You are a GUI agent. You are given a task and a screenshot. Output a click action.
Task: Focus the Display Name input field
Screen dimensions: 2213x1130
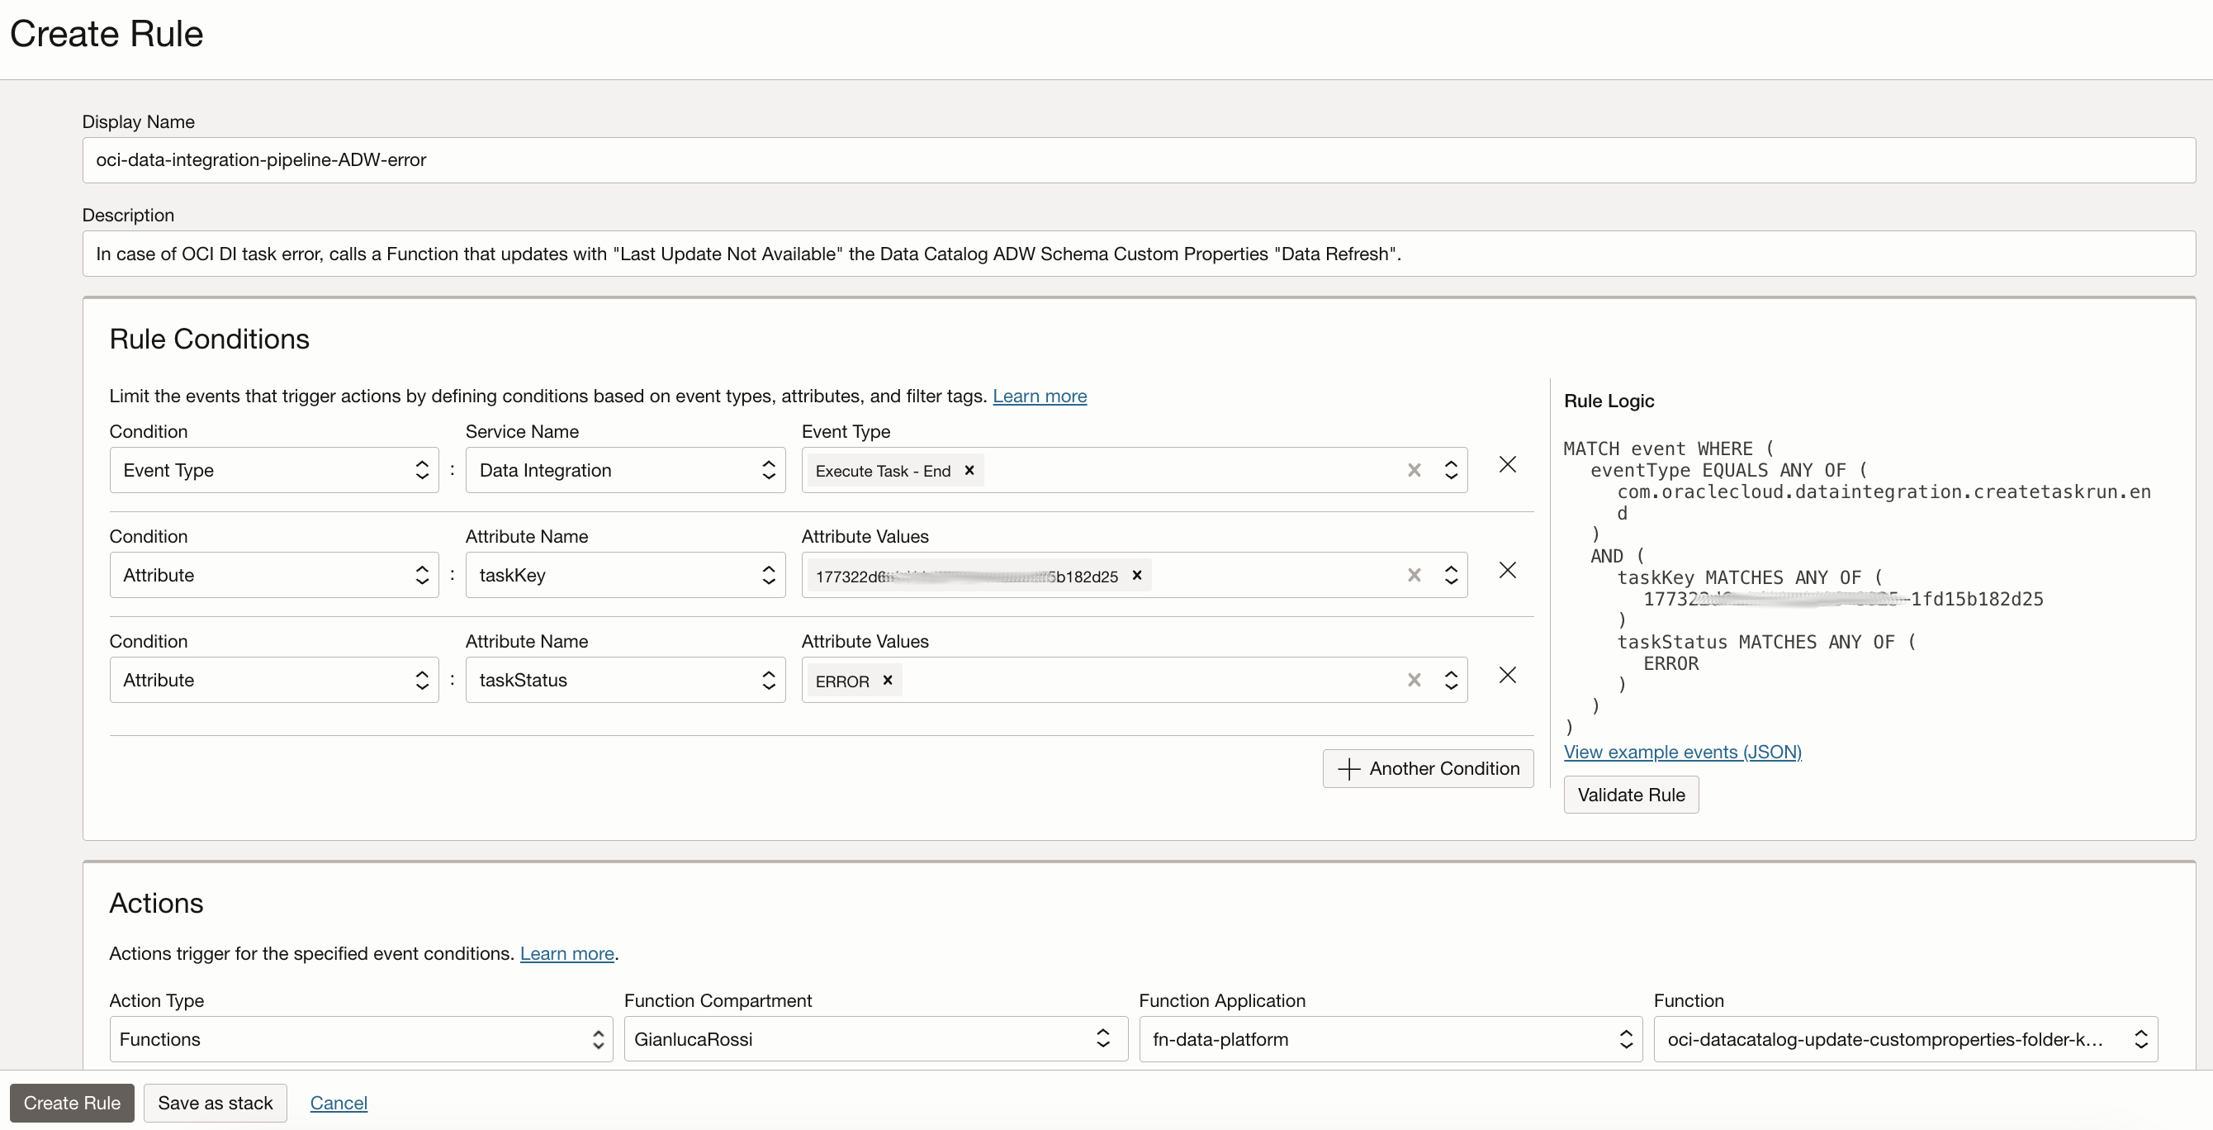(x=1138, y=159)
